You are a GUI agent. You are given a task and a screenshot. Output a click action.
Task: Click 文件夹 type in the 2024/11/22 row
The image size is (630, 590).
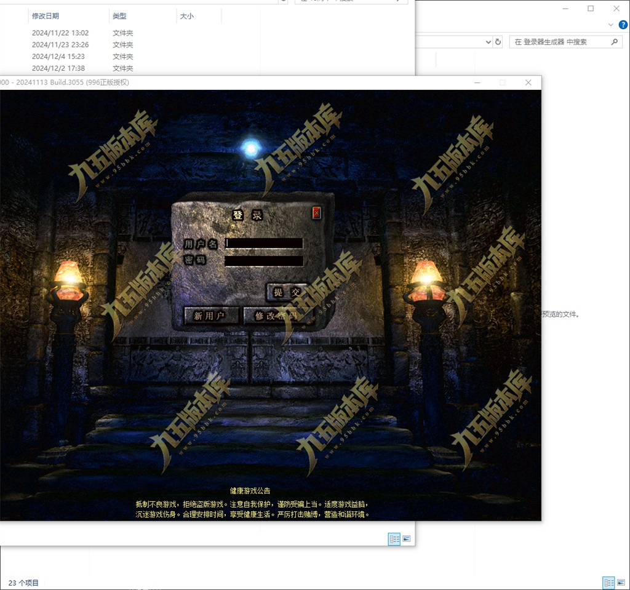tap(122, 33)
